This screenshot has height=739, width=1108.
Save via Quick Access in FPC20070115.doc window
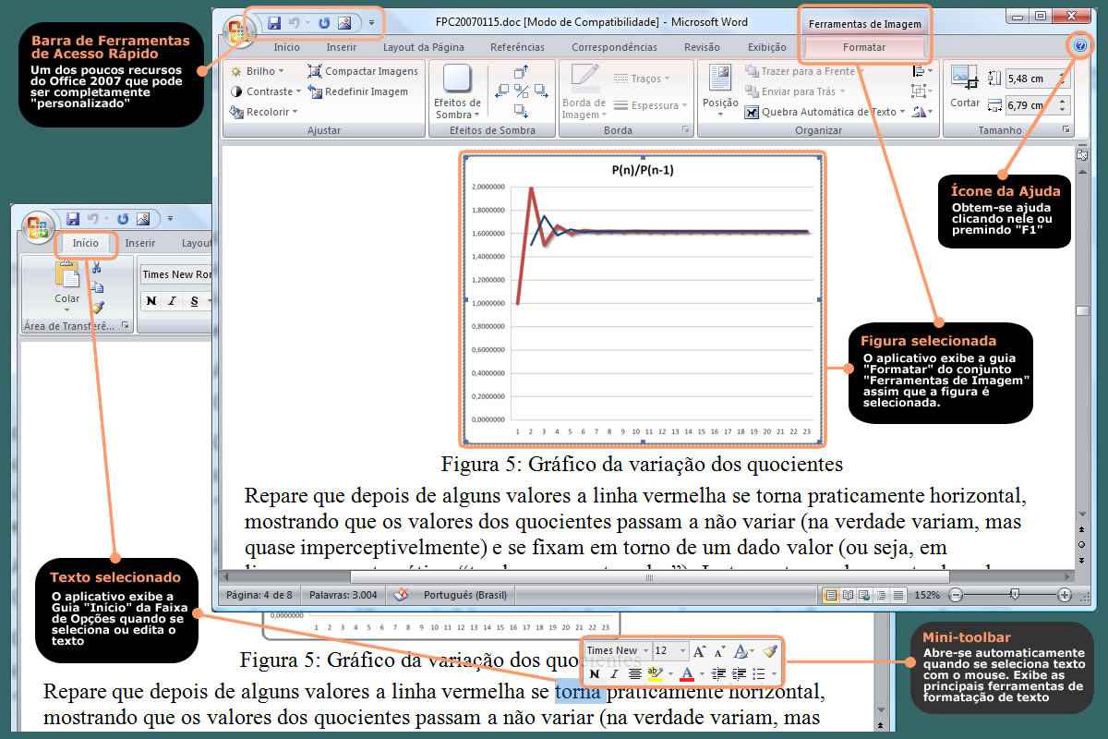coord(274,21)
